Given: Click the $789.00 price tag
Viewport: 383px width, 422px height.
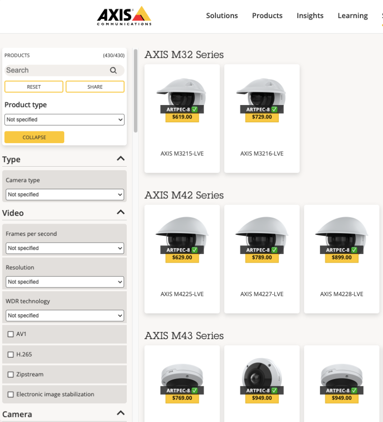Looking at the screenshot, I should point(262,258).
